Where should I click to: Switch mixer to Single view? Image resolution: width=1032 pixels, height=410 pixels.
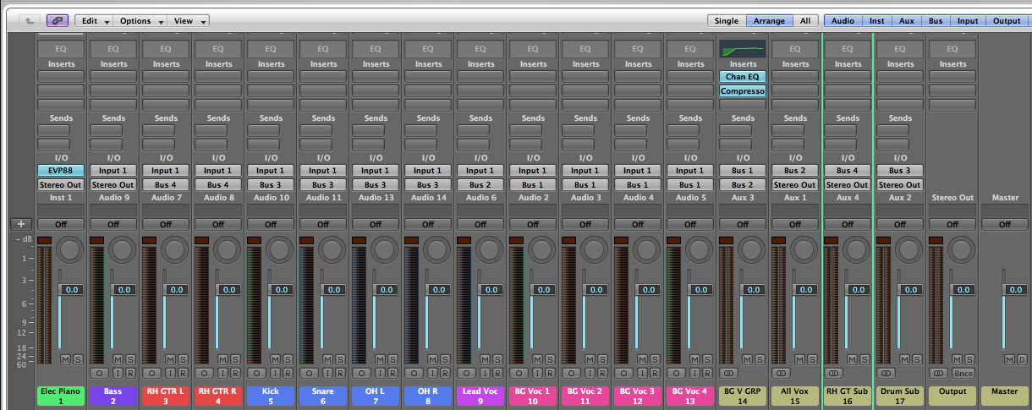pyautogui.click(x=725, y=20)
